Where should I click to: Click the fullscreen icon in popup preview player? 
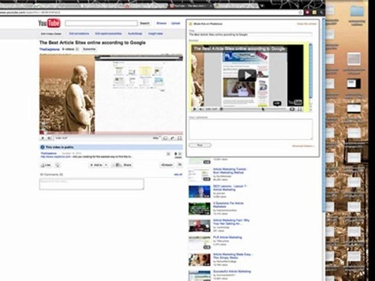click(300, 109)
